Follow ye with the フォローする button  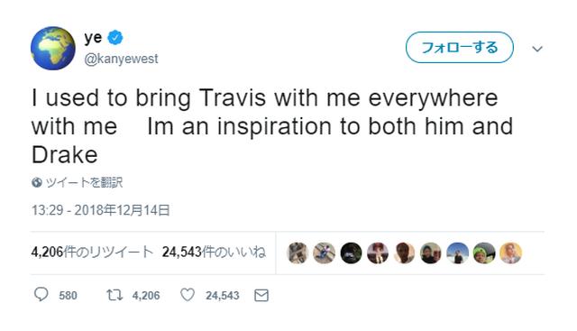click(460, 48)
